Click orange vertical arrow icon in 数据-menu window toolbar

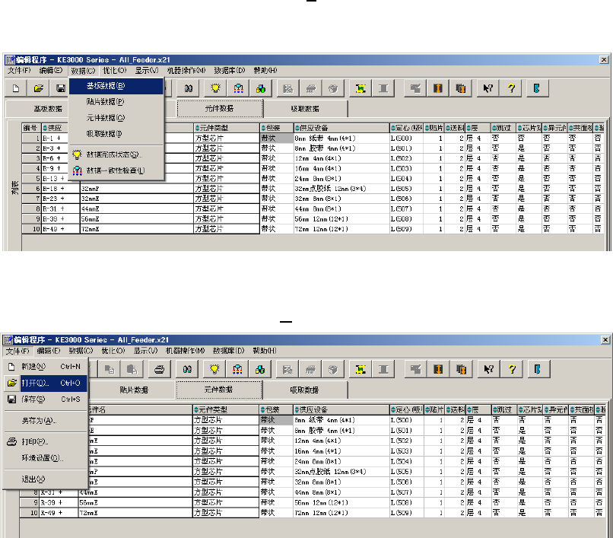pyautogui.click(x=438, y=88)
